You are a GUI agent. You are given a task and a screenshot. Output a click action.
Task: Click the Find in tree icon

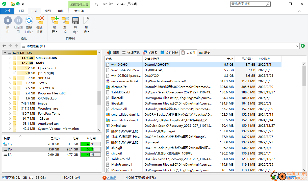[65, 20]
